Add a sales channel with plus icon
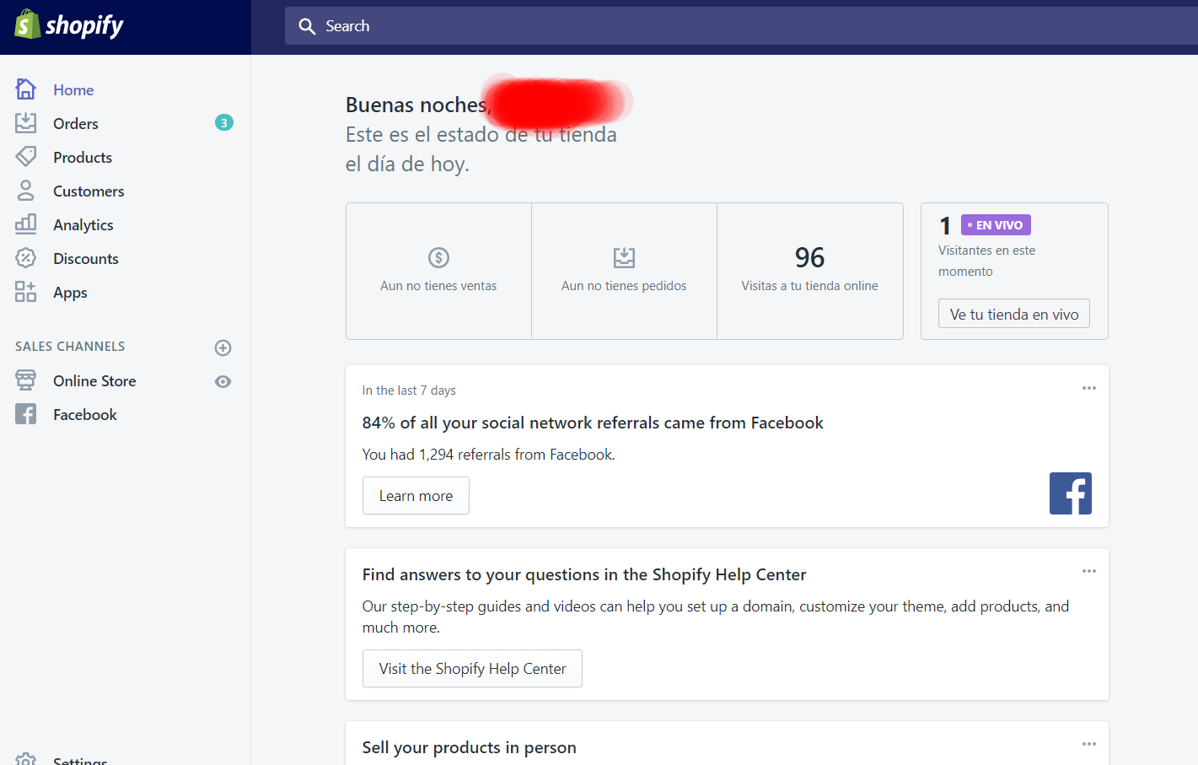Screen dimensions: 1198x765 point(223,347)
